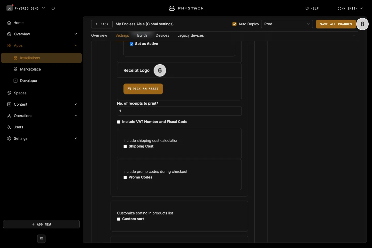
Task: Enable the Custom sort checkbox
Action: point(119,219)
